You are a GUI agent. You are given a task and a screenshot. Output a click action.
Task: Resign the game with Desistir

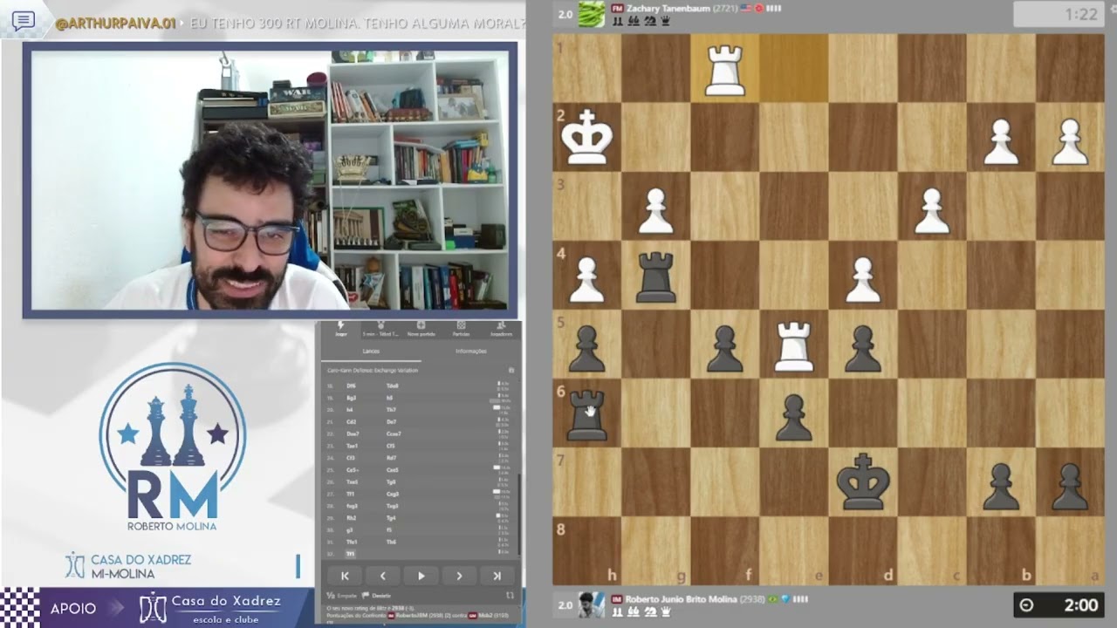point(376,596)
